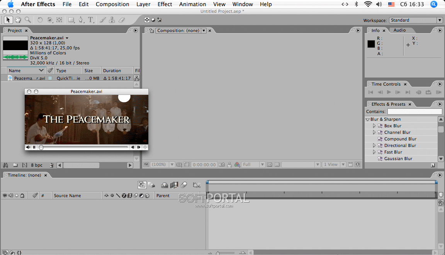The image size is (445, 255).
Task: Select the Selection arrow tool
Action: click(x=8, y=20)
